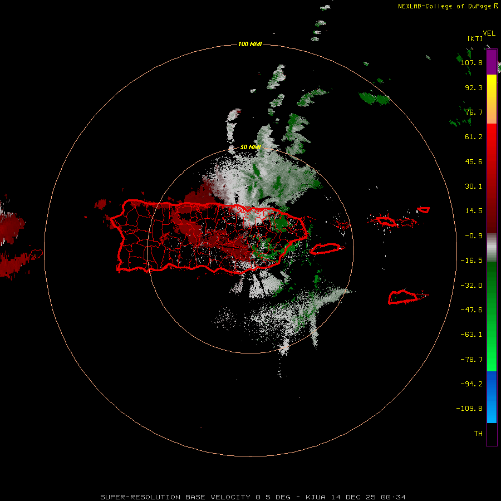Select the 45.6 scale value
Viewport: 501px width, 501px height.
(x=474, y=161)
